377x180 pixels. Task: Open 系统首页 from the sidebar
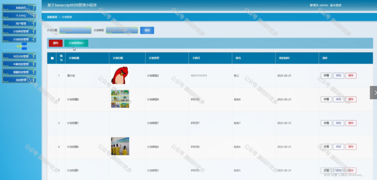point(19,8)
